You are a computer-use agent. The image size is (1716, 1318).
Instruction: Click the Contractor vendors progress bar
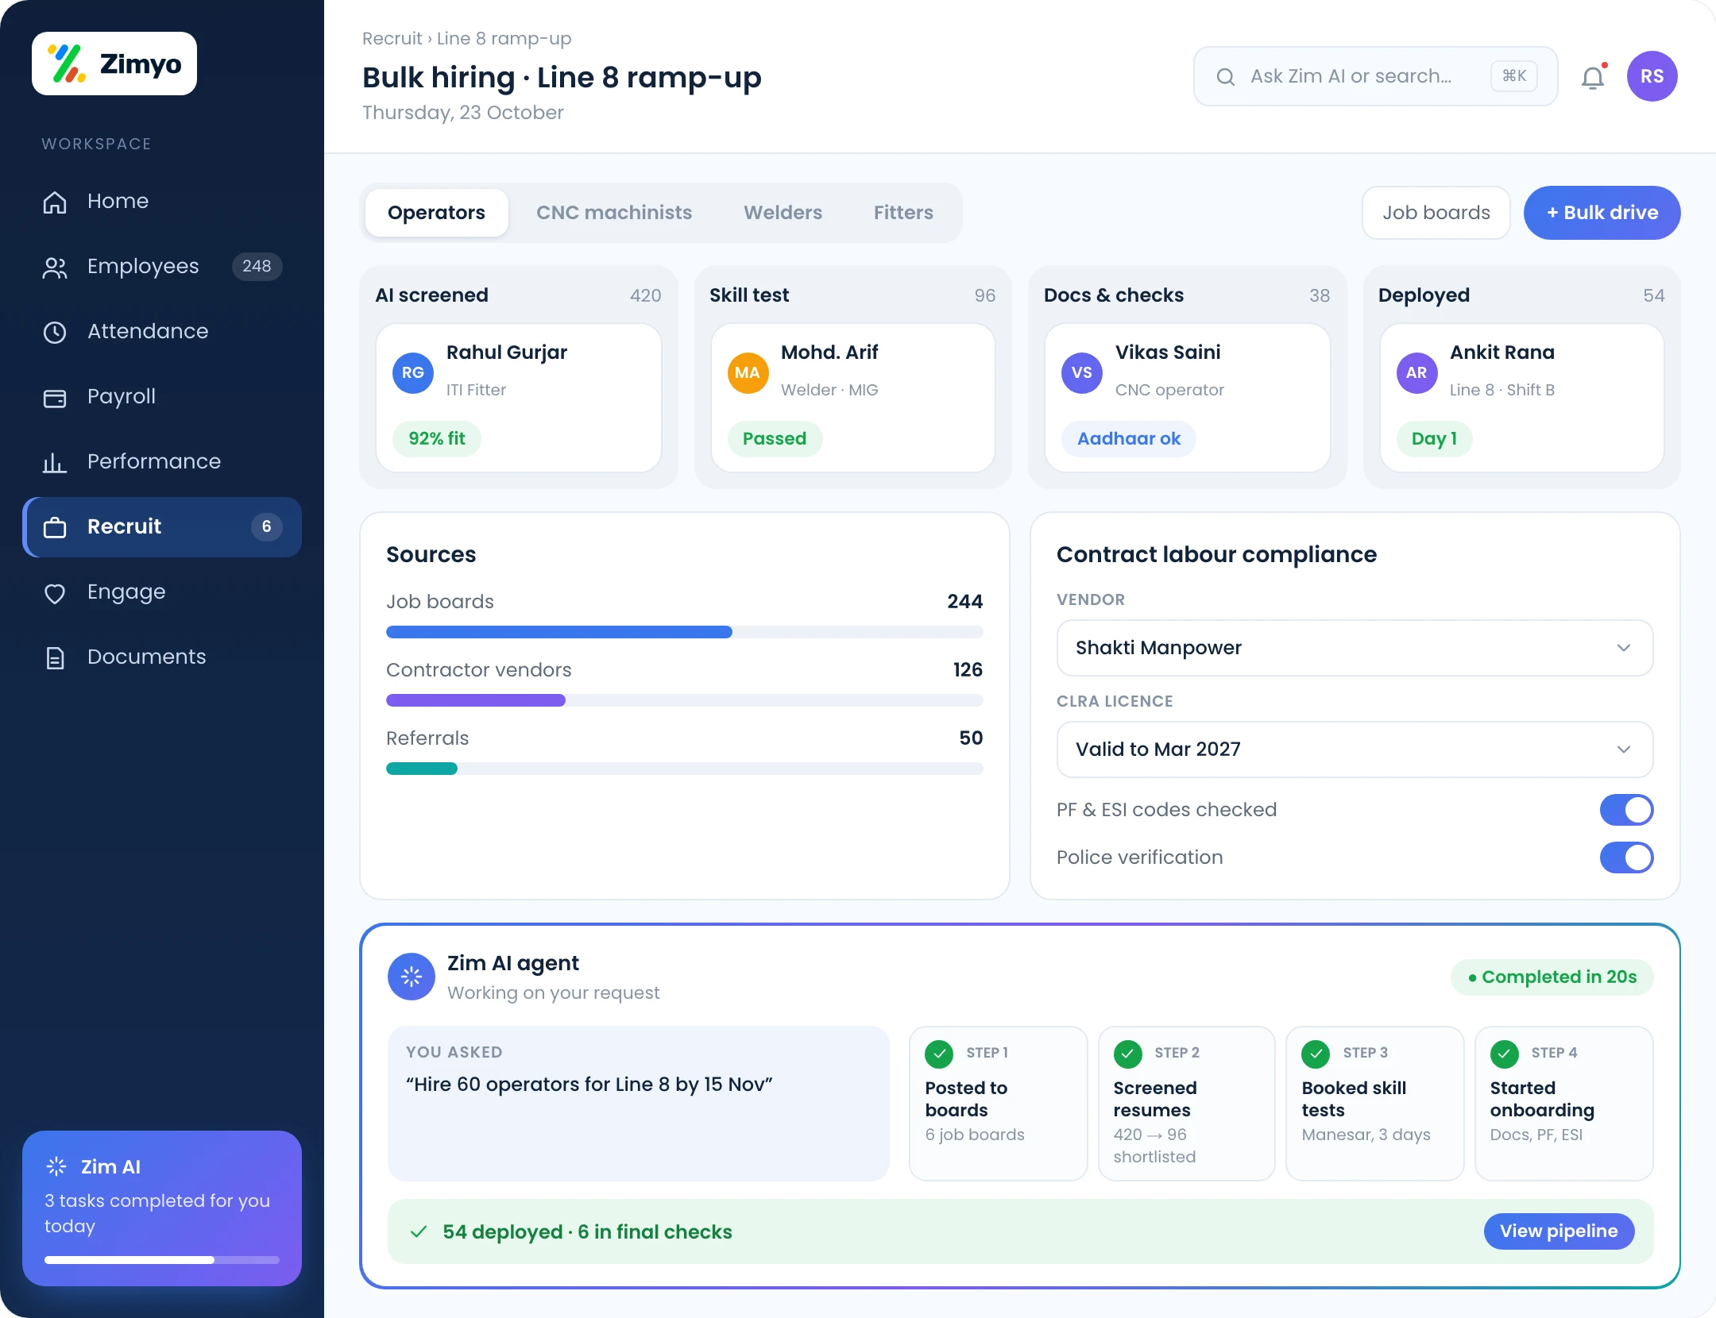click(x=685, y=700)
